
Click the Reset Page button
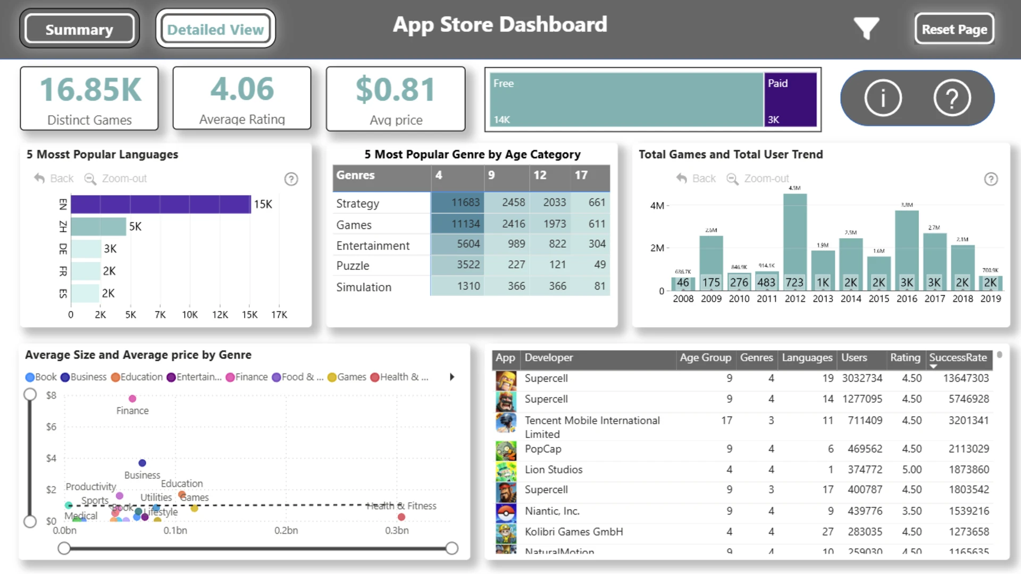point(955,29)
